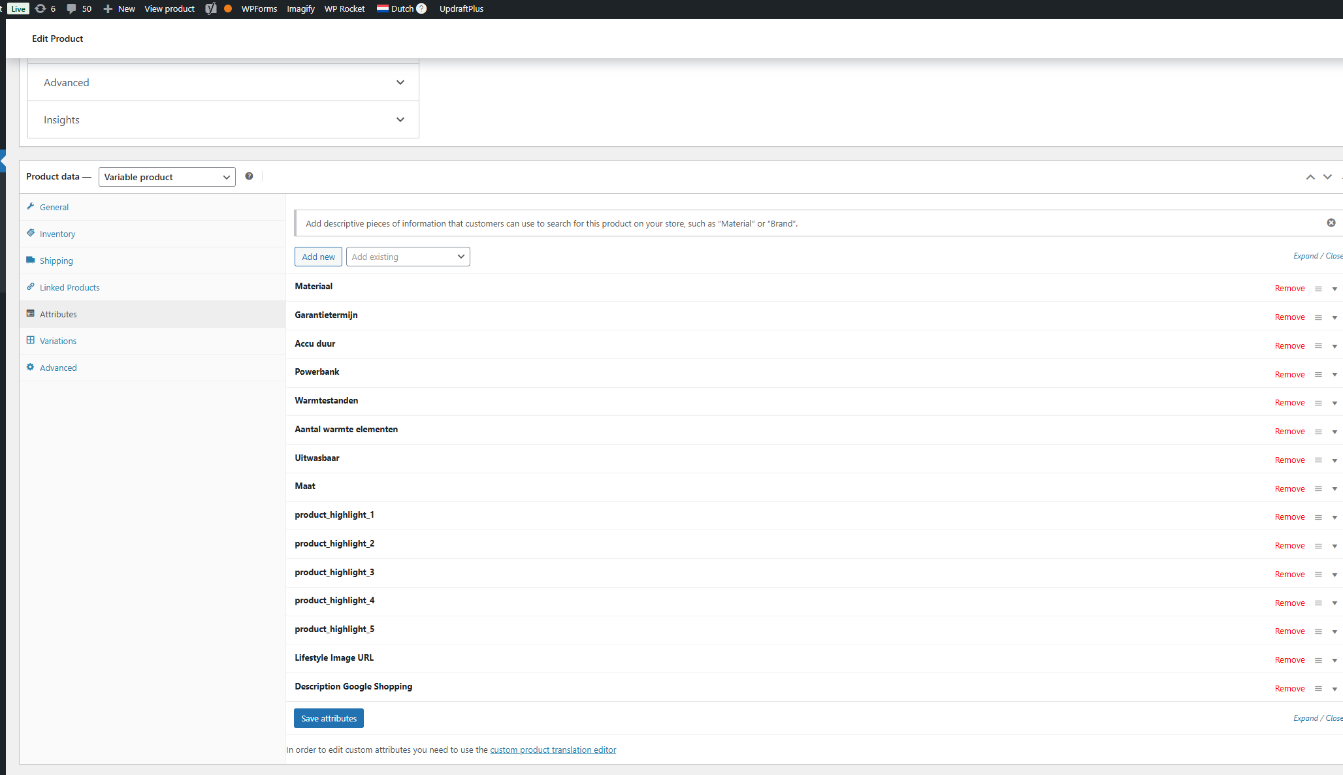Screen dimensions: 1343x775
Task: Click drag handle icon for Powerbank attribute
Action: [1318, 375]
